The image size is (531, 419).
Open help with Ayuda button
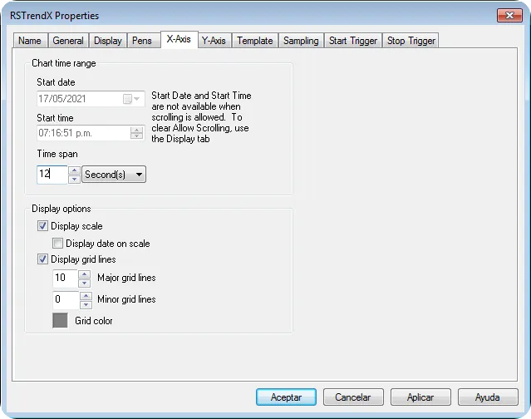(488, 397)
